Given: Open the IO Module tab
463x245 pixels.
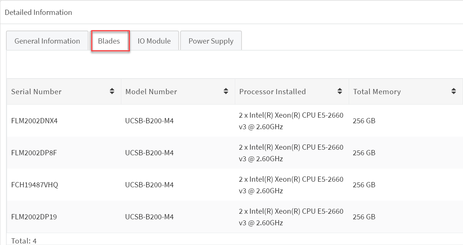Looking at the screenshot, I should 154,41.
